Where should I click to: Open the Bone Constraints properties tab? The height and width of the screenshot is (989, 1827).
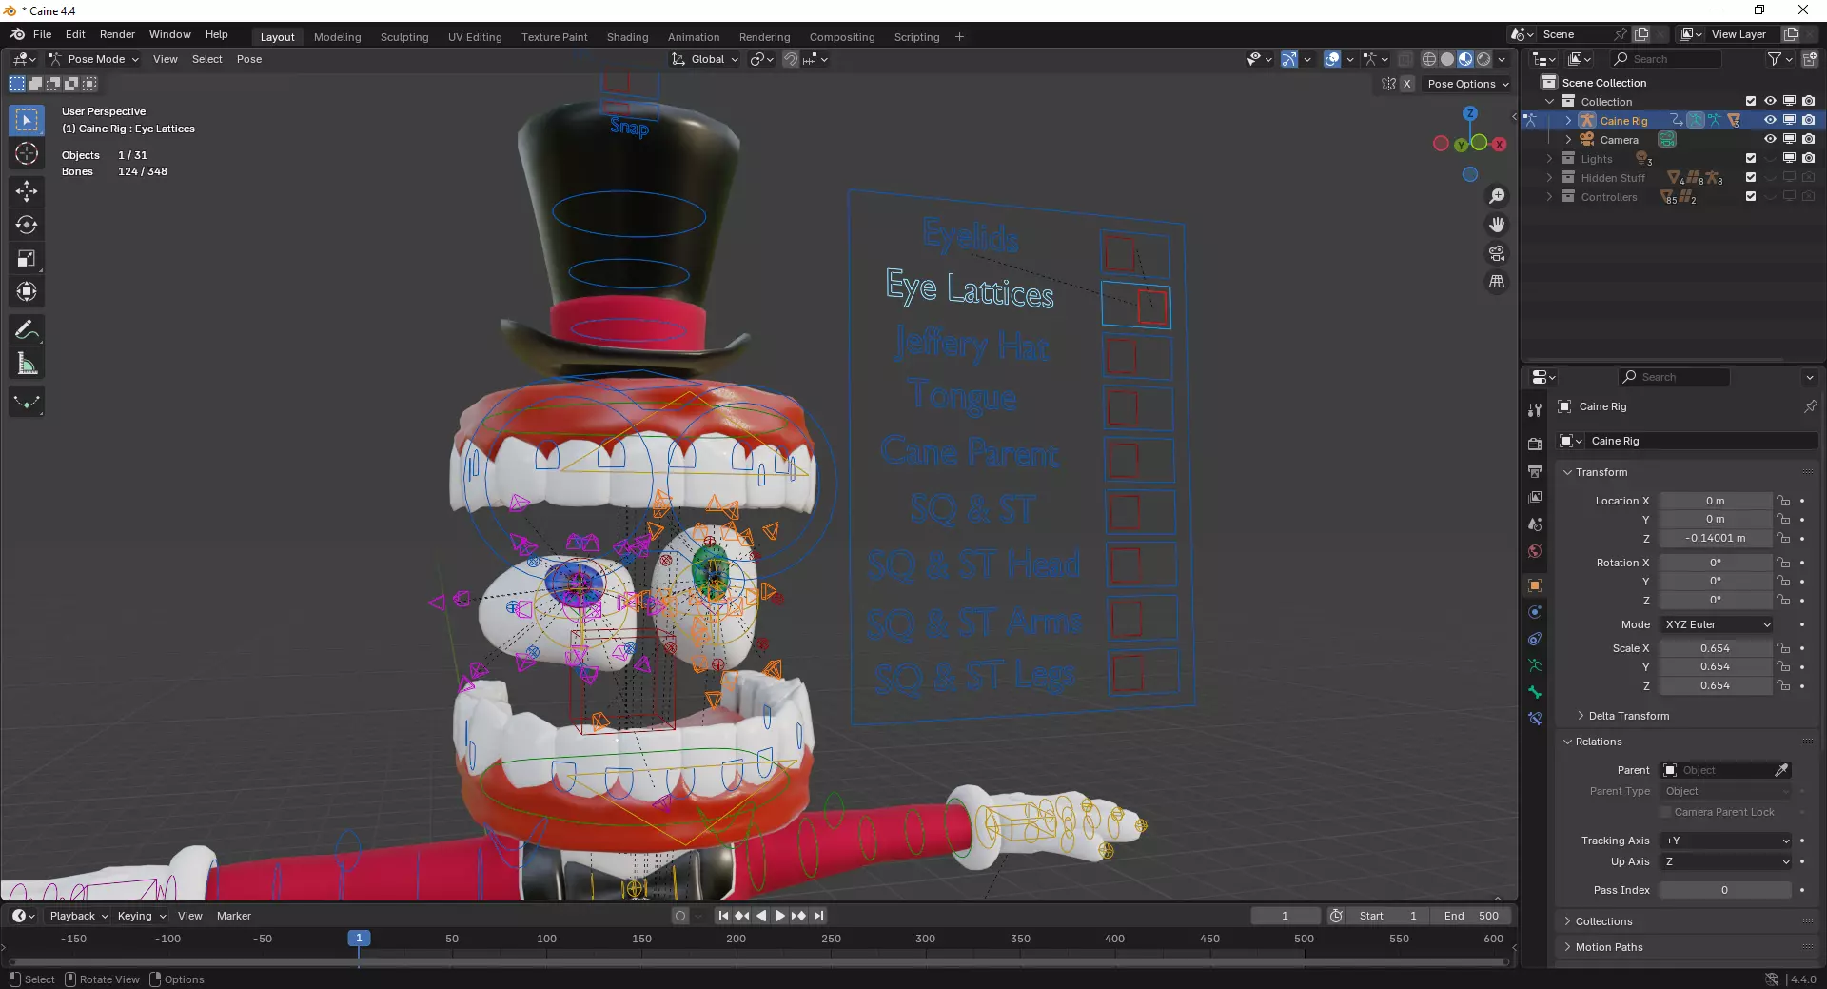tap(1534, 719)
